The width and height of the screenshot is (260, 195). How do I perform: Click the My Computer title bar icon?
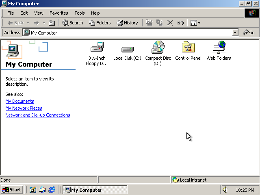(x=4, y=4)
